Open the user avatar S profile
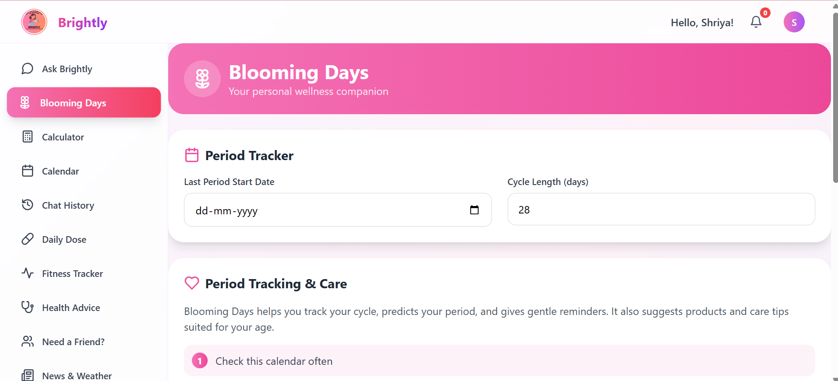 [x=794, y=22]
